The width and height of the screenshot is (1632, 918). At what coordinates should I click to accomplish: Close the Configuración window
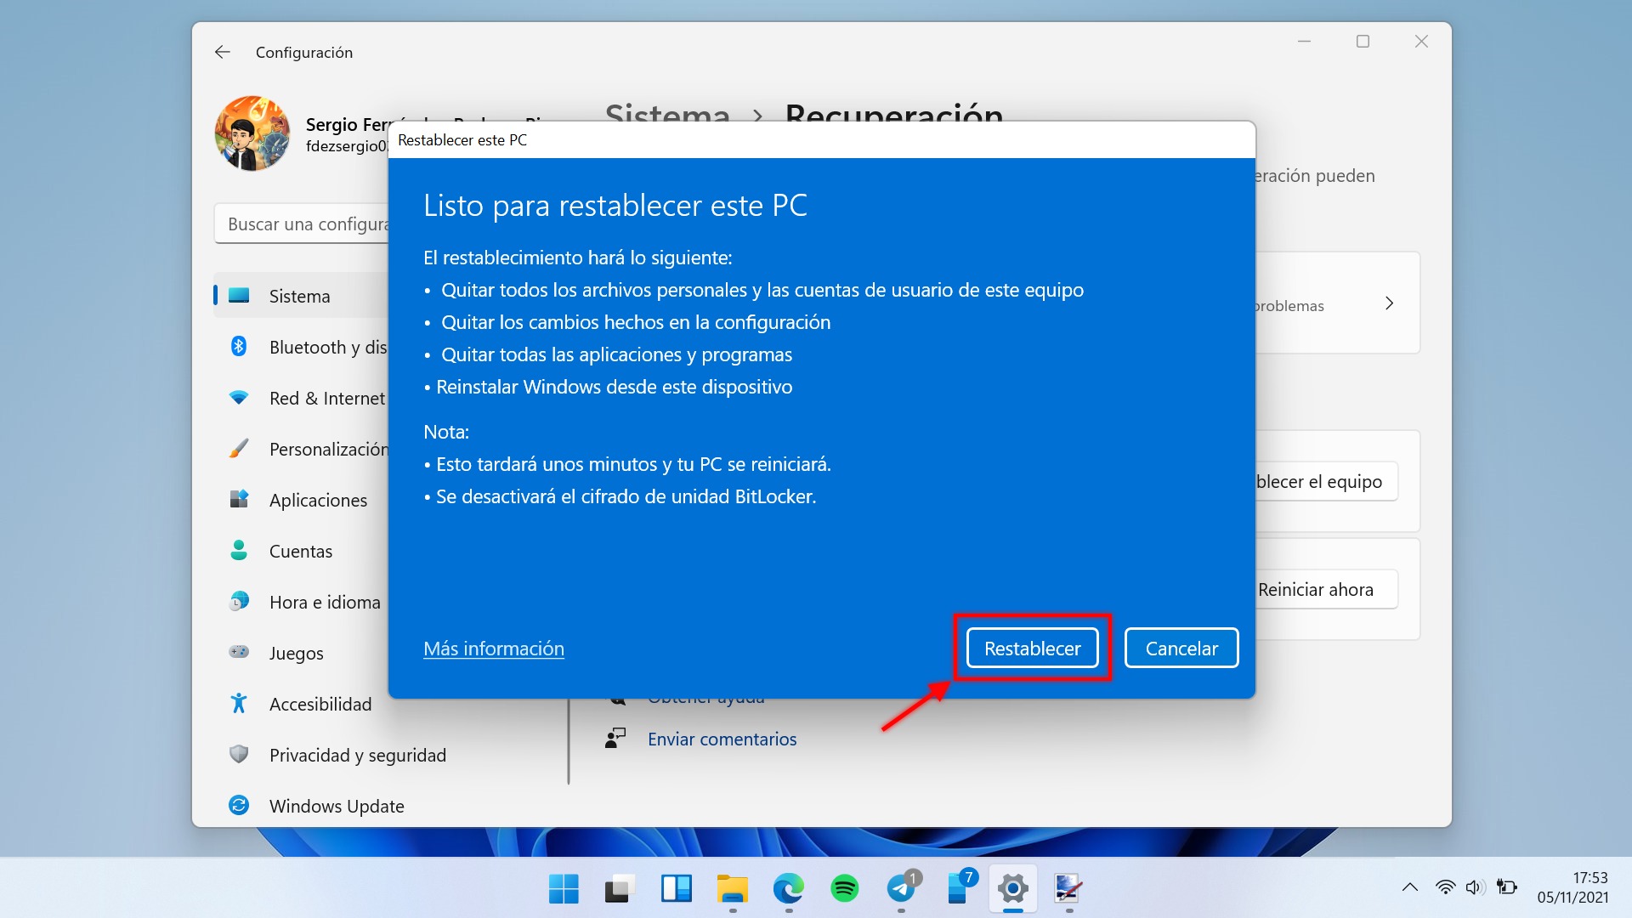pos(1421,41)
